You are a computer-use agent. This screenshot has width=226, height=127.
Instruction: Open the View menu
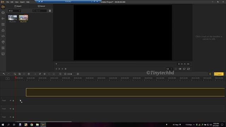point(17,2)
